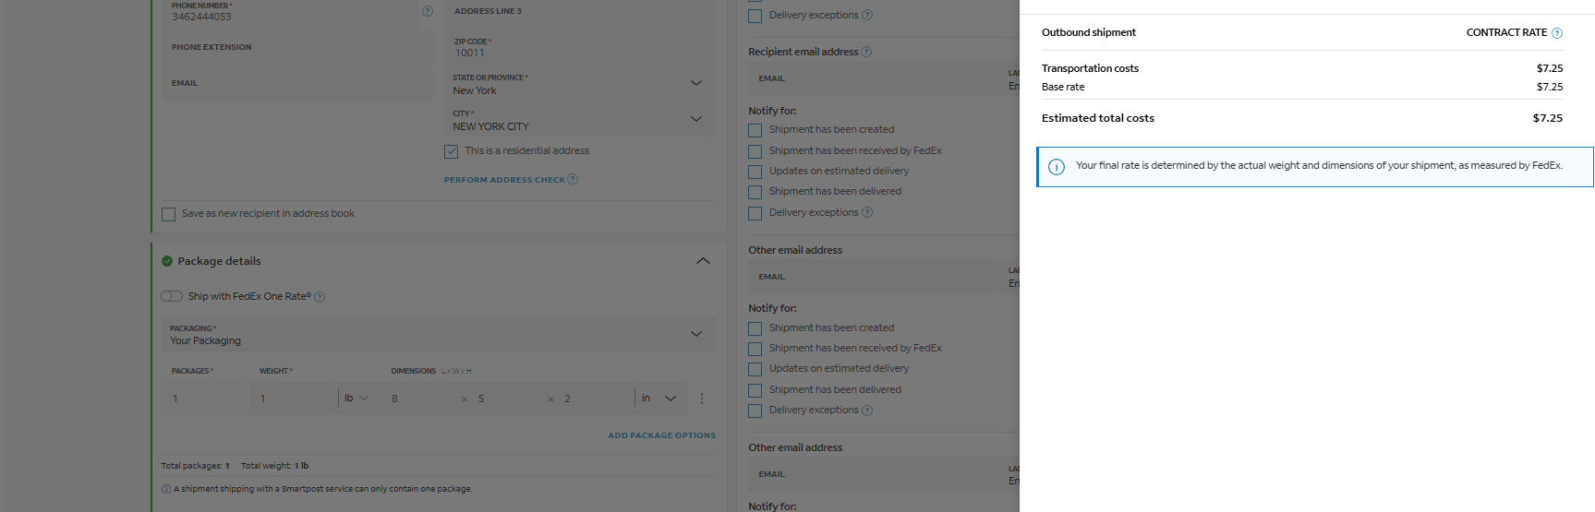Change dimensions unit in dropdown
This screenshot has height=512, width=1595.
point(659,399)
